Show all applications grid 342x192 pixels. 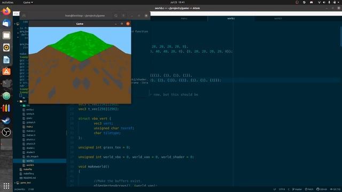[x=6, y=186]
